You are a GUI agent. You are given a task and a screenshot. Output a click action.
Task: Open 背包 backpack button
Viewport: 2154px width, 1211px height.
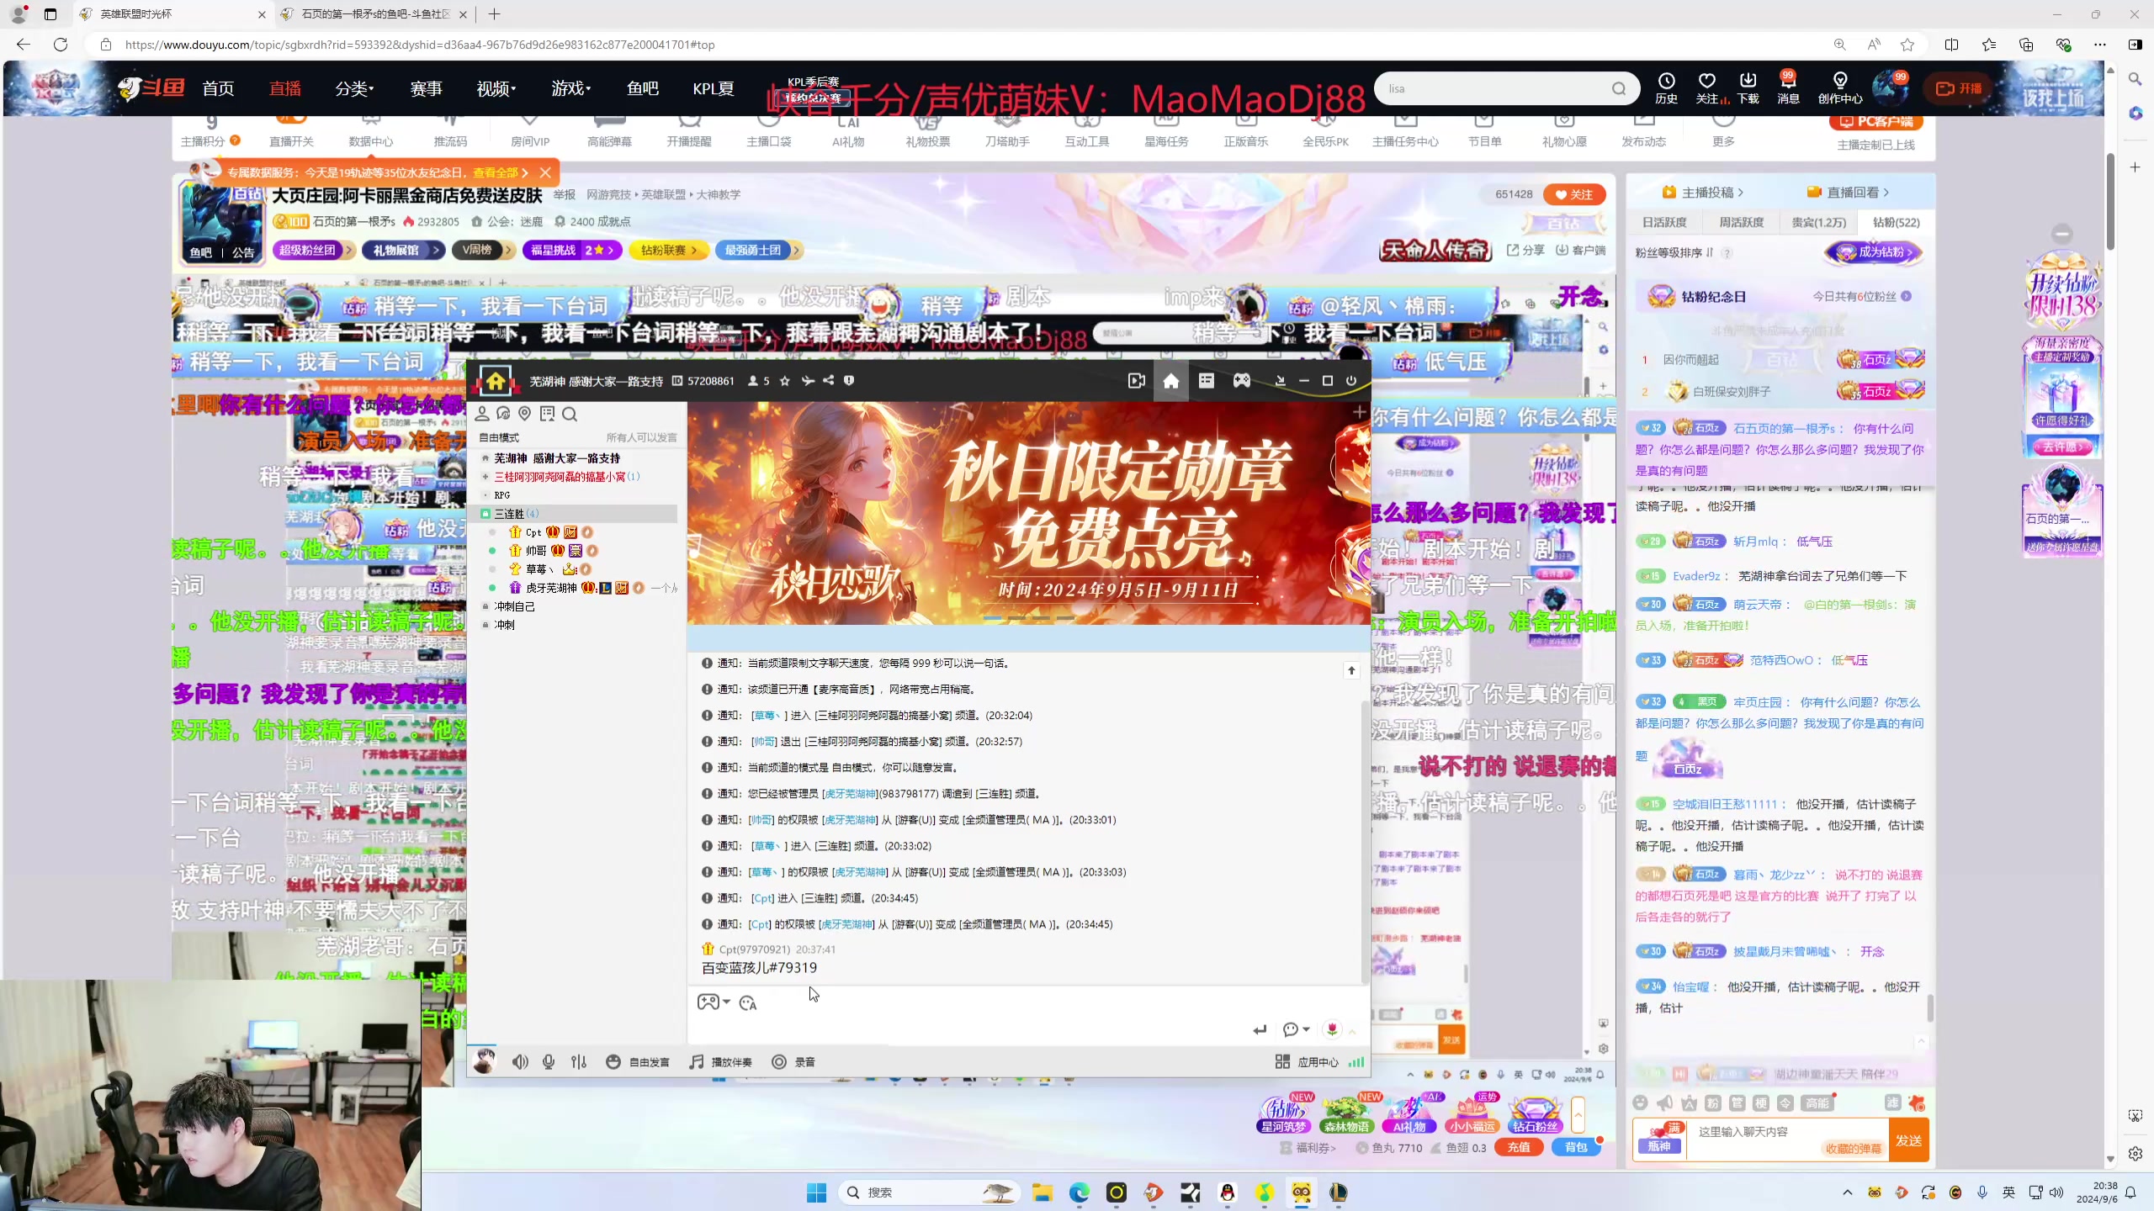1576,1147
